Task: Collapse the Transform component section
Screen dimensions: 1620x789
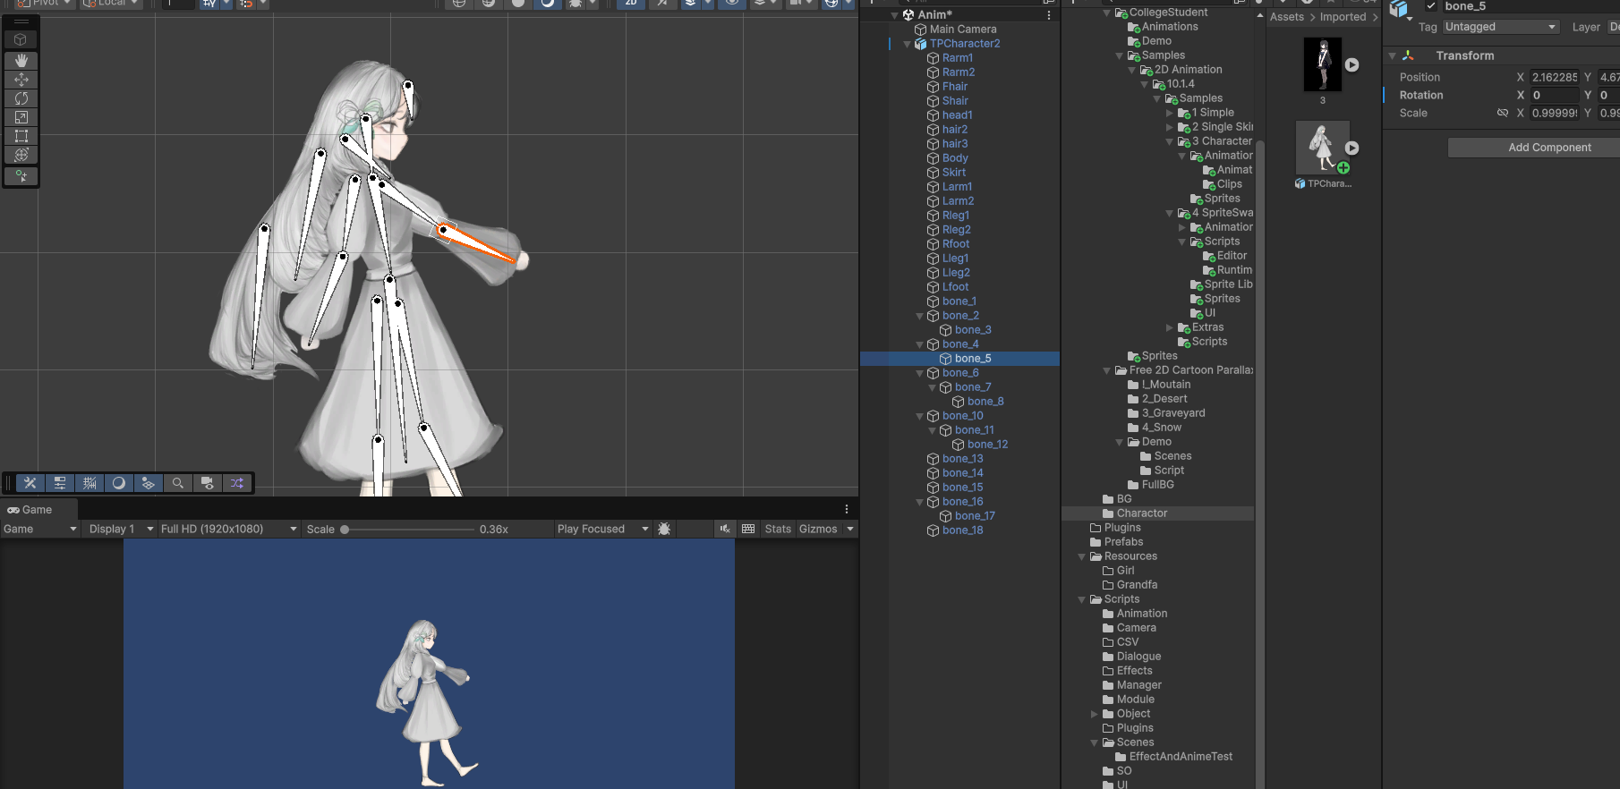Action: (1392, 55)
